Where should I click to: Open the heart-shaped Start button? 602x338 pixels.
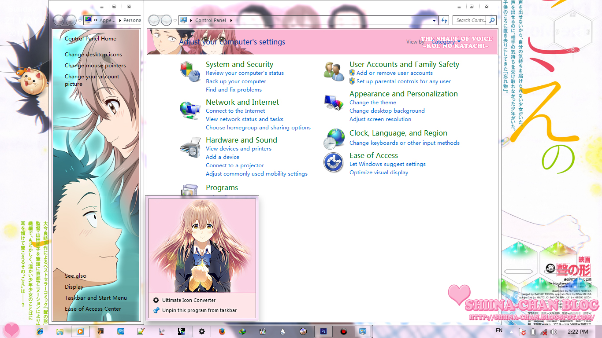[x=11, y=330]
